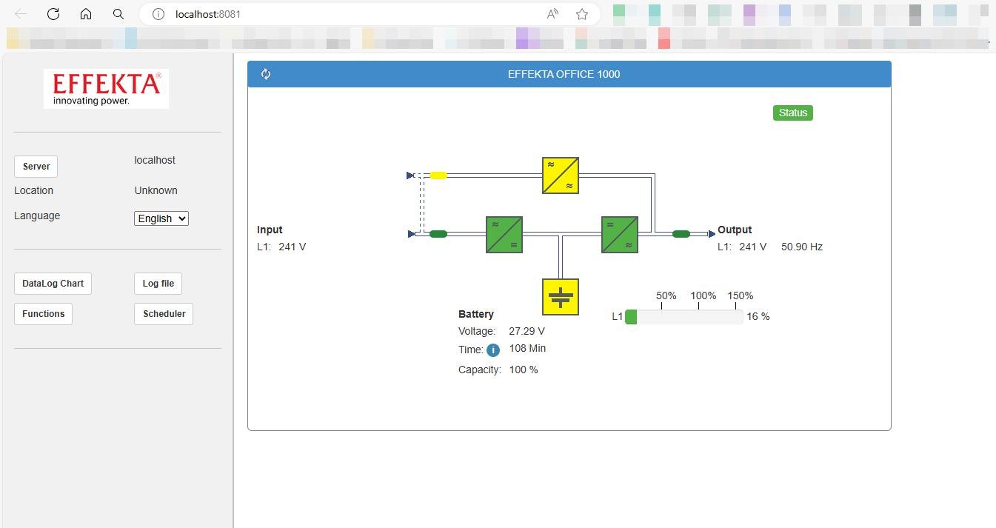996x528 pixels.
Task: Reload the page with browser refresh
Action: (53, 14)
